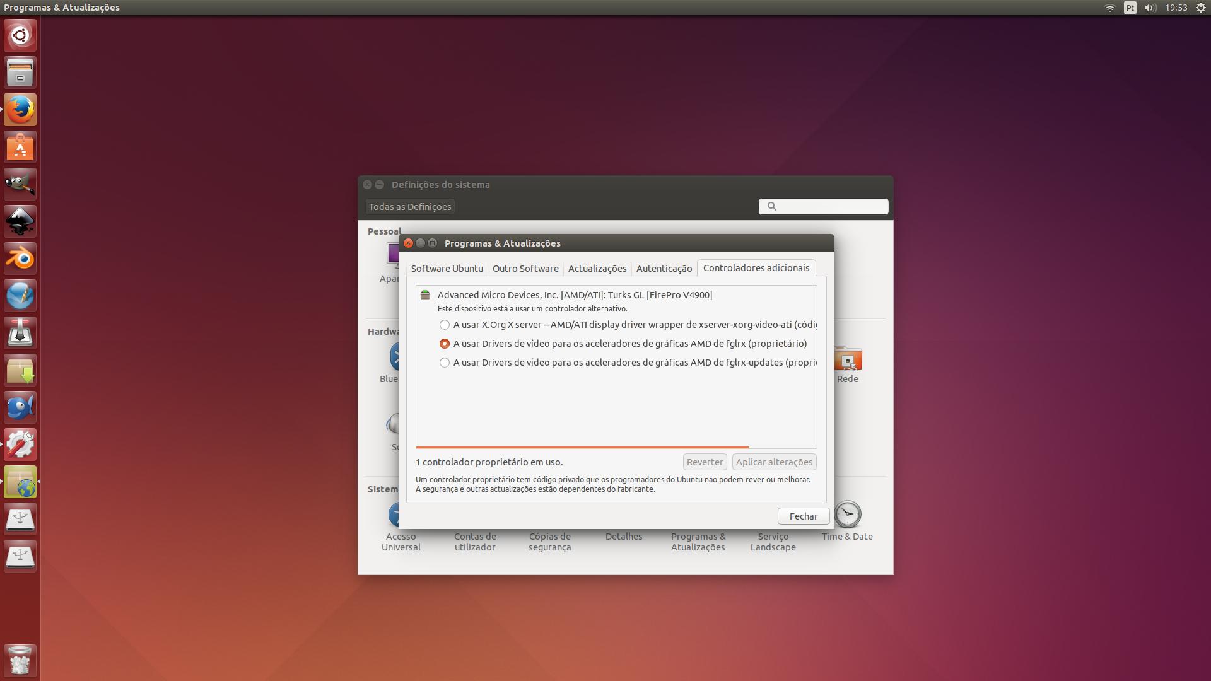Open the Actualizações tab
This screenshot has height=681, width=1211.
click(597, 269)
